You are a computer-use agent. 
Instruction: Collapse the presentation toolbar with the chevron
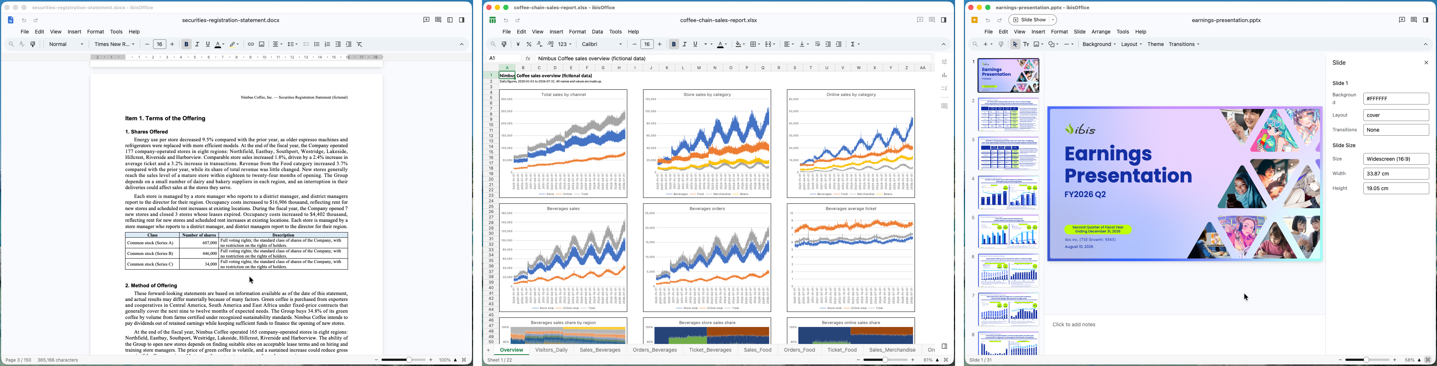point(1425,45)
